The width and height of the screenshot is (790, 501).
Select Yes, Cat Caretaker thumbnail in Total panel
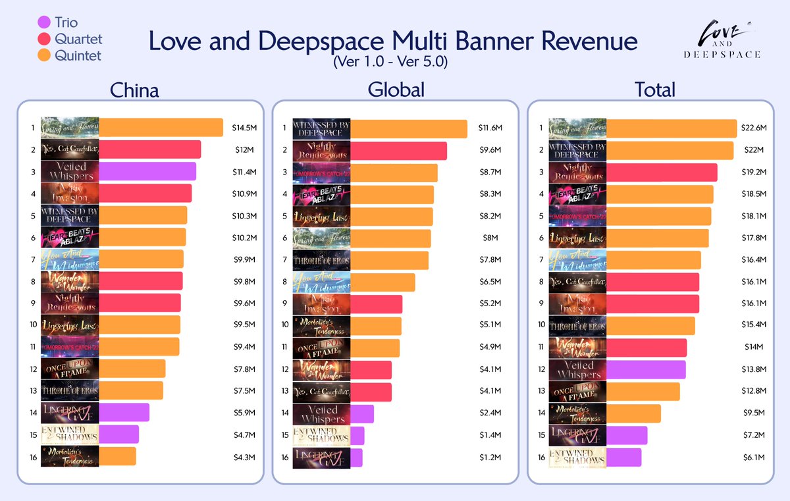[x=577, y=282]
